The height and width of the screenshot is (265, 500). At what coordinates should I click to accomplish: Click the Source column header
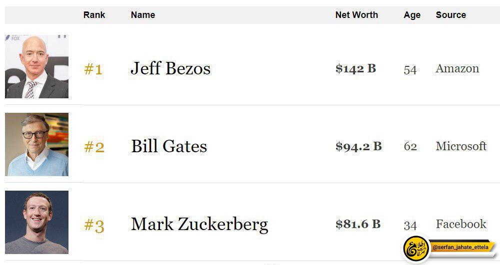pos(451,15)
